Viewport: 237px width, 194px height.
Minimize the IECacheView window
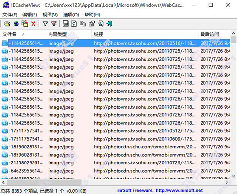point(193,5)
